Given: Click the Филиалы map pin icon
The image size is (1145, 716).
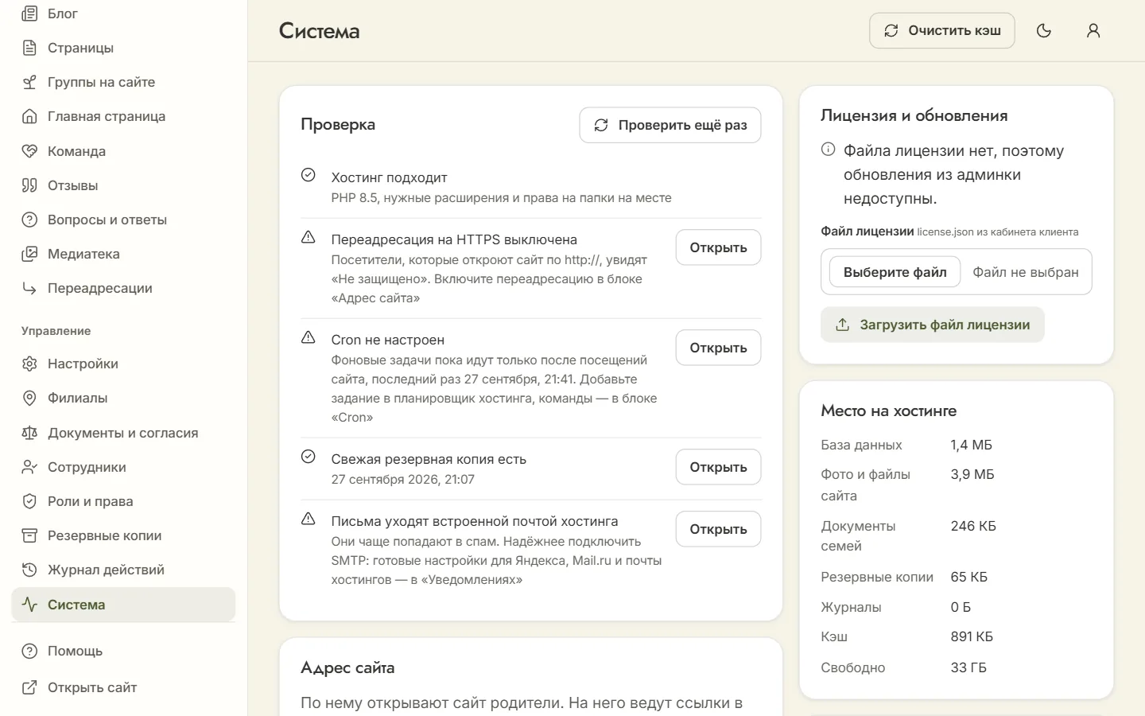Looking at the screenshot, I should pos(29,398).
